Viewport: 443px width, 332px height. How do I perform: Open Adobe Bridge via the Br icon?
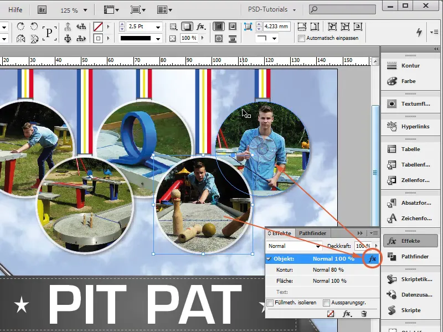coord(41,9)
